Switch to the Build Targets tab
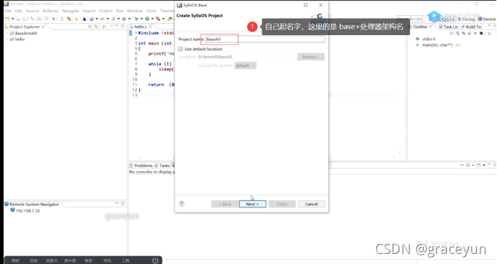 click(471, 27)
